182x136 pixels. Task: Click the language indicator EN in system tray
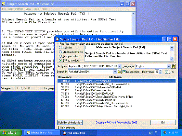tap(151, 133)
